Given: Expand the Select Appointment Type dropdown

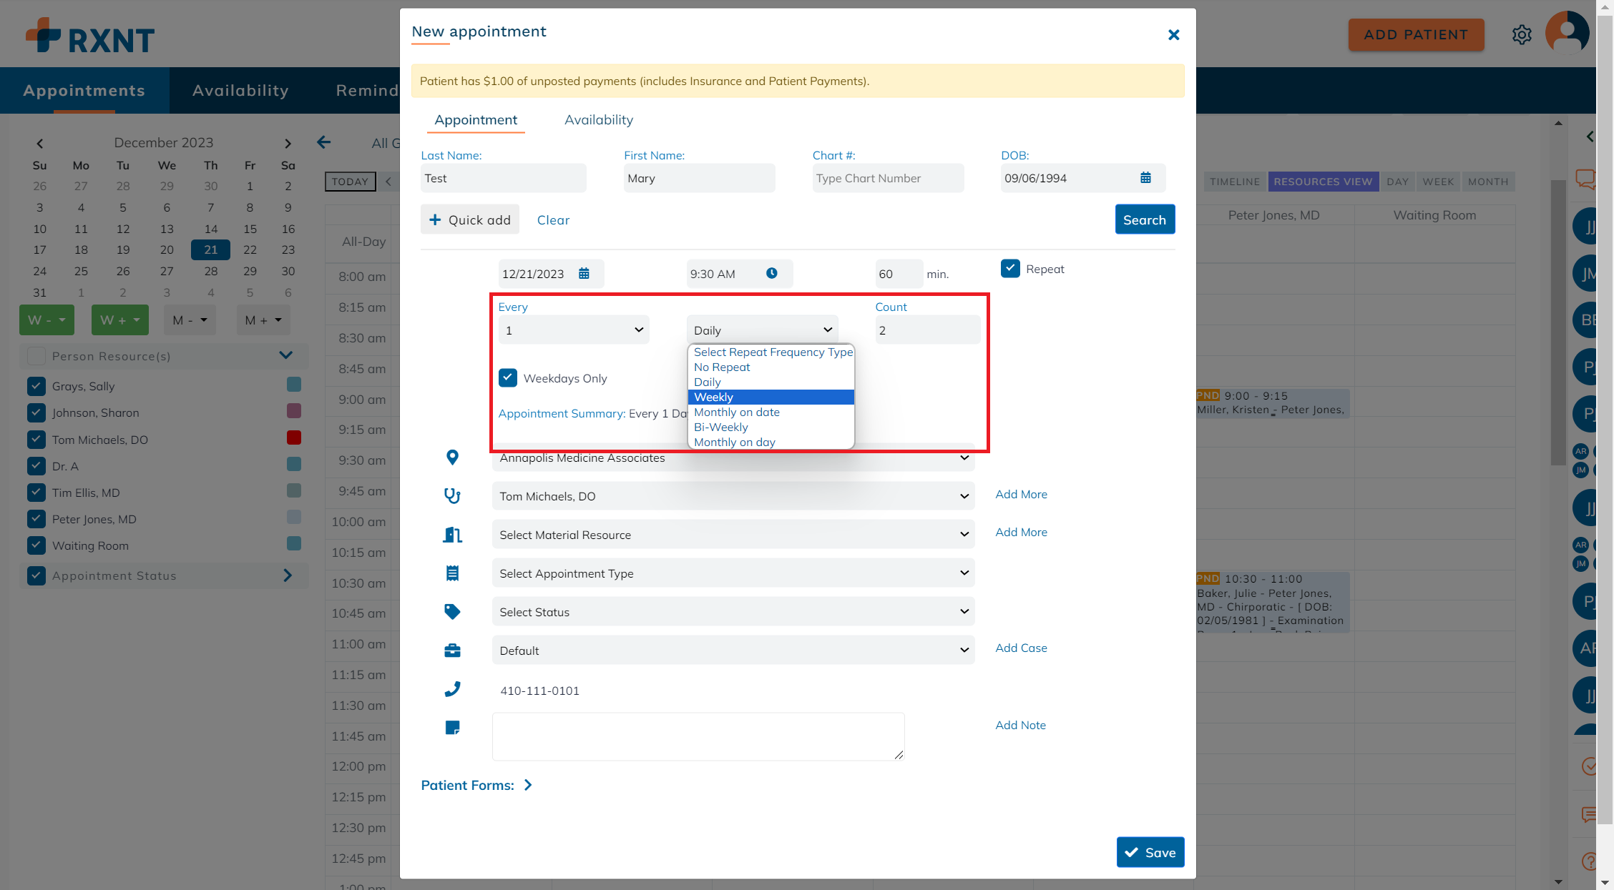Looking at the screenshot, I should pyautogui.click(x=733, y=573).
